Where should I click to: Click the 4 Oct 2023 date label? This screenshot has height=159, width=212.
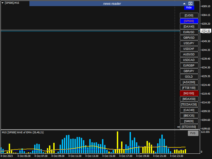[x=7, y=156]
